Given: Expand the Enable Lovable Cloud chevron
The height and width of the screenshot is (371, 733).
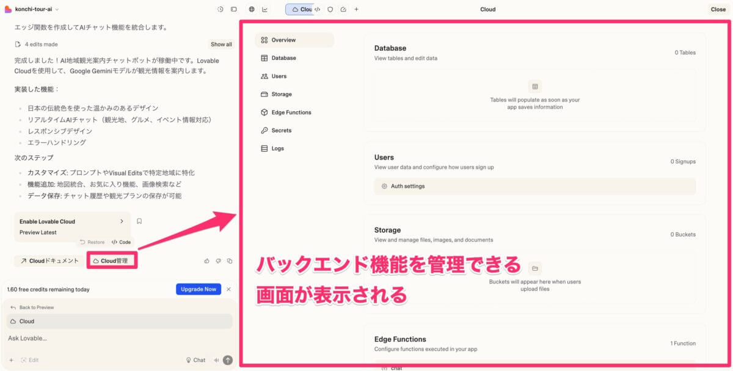Looking at the screenshot, I should (122, 221).
